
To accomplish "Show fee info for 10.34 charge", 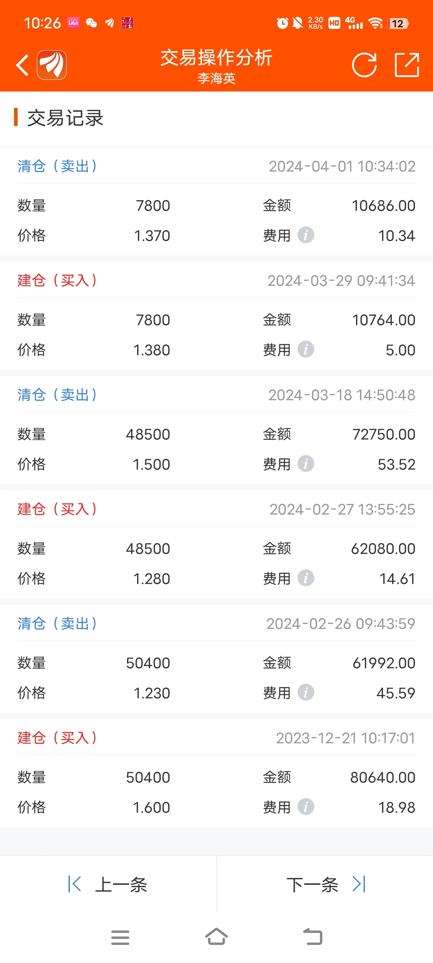I will tap(306, 235).
